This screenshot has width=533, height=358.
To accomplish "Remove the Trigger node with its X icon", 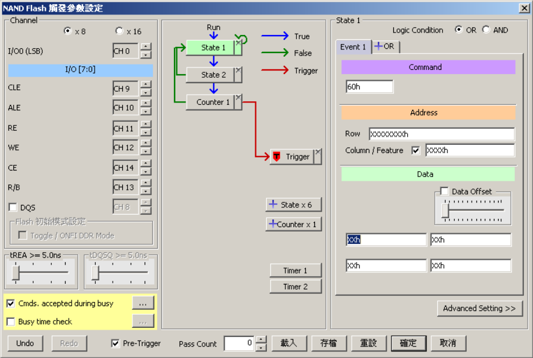I will [318, 152].
